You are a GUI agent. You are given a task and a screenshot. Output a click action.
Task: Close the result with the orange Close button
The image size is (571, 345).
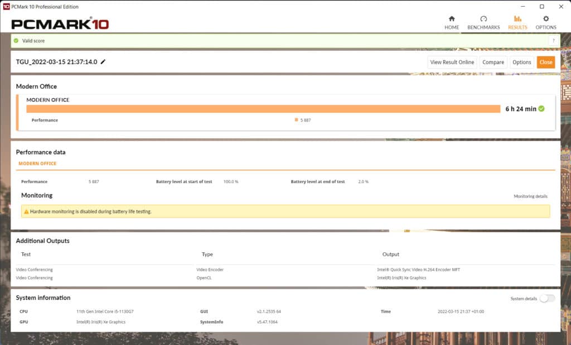[546, 62]
